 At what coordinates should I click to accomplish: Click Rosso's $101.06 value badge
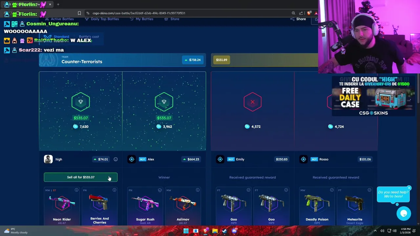pos(365,159)
